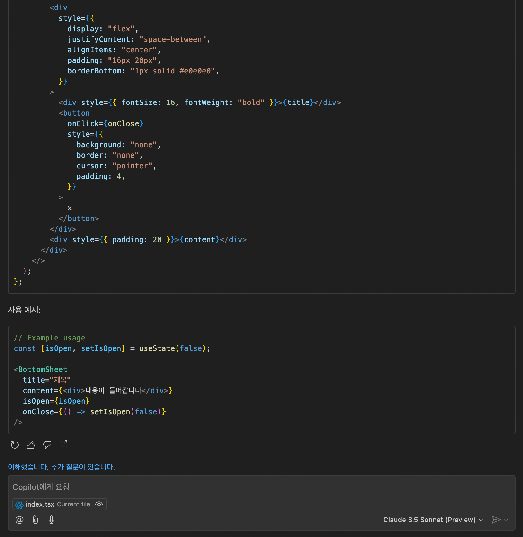The width and height of the screenshot is (523, 537).
Task: Start voice input with the microphone icon
Action: 51,520
